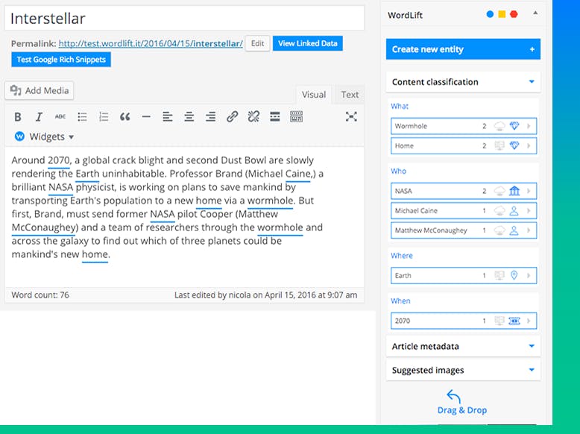
Task: Click the diamond icon on Home row
Action: click(514, 145)
